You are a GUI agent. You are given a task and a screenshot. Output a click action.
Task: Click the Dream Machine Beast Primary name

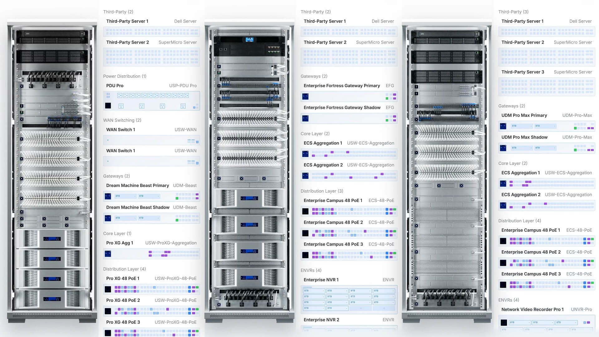pyautogui.click(x=138, y=185)
